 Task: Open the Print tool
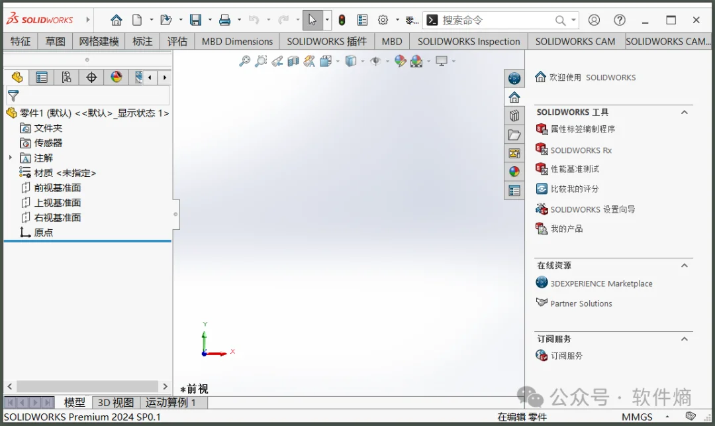point(225,19)
